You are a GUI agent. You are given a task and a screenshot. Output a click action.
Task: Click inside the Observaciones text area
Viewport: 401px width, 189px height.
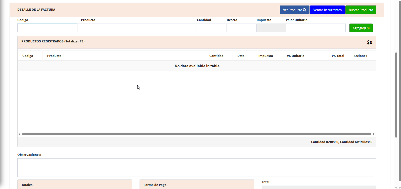pyautogui.click(x=197, y=167)
